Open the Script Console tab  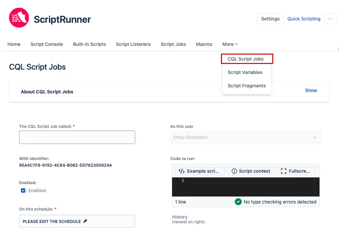[47, 44]
